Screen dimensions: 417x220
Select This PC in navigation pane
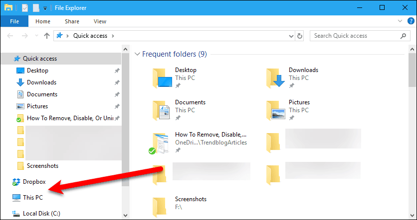pos(33,198)
